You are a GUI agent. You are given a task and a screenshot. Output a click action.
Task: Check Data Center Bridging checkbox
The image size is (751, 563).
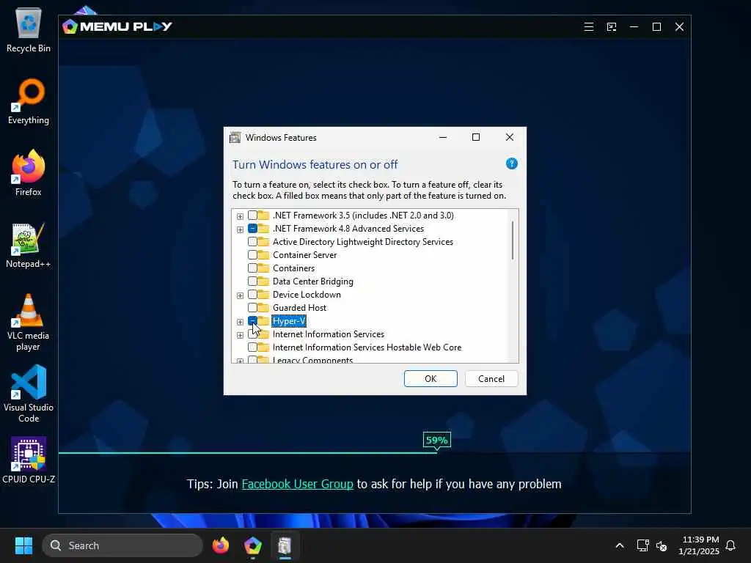[x=252, y=281]
